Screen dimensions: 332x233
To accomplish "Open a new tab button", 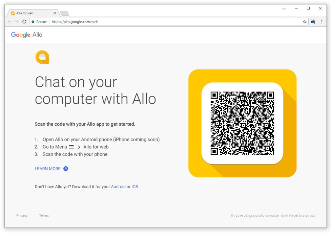I will 65,14.
